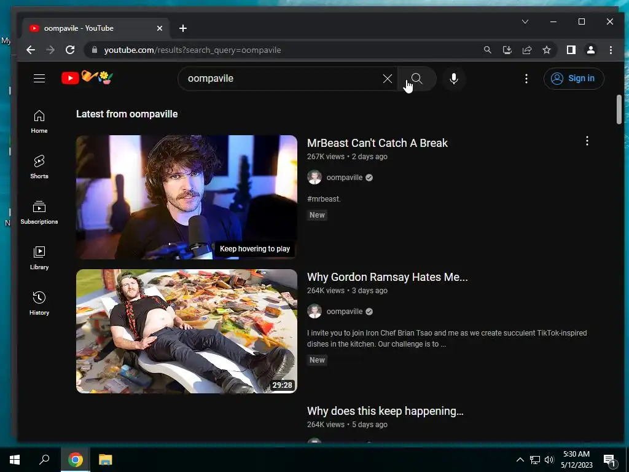
Task: Open the YouTube hamburger guide menu
Action: (x=39, y=78)
